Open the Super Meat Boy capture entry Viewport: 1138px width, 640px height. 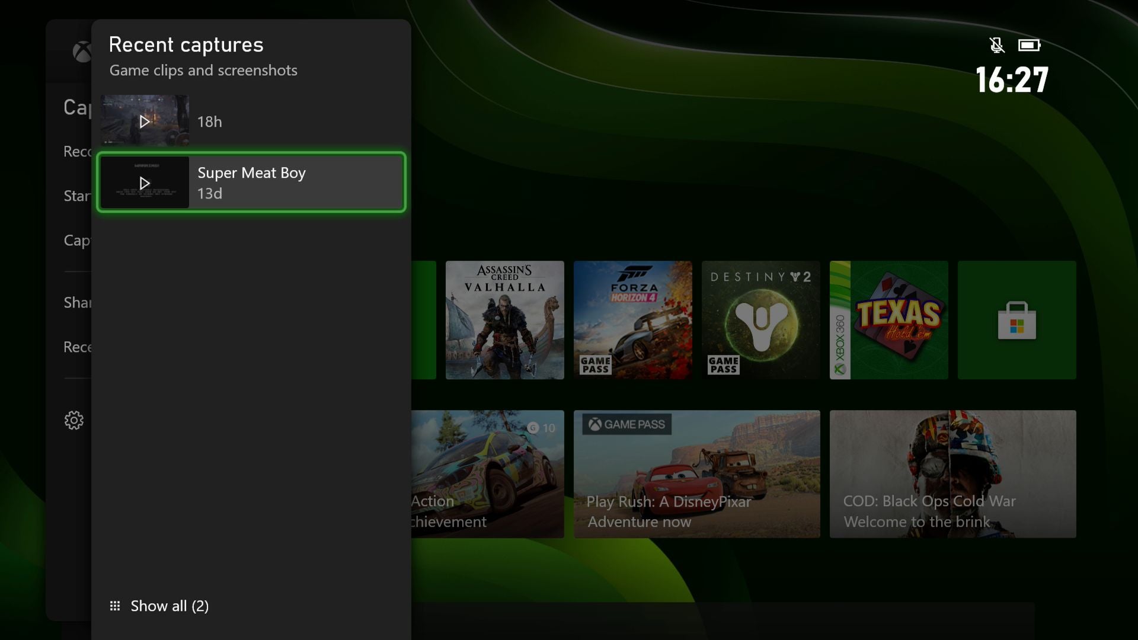click(x=251, y=183)
